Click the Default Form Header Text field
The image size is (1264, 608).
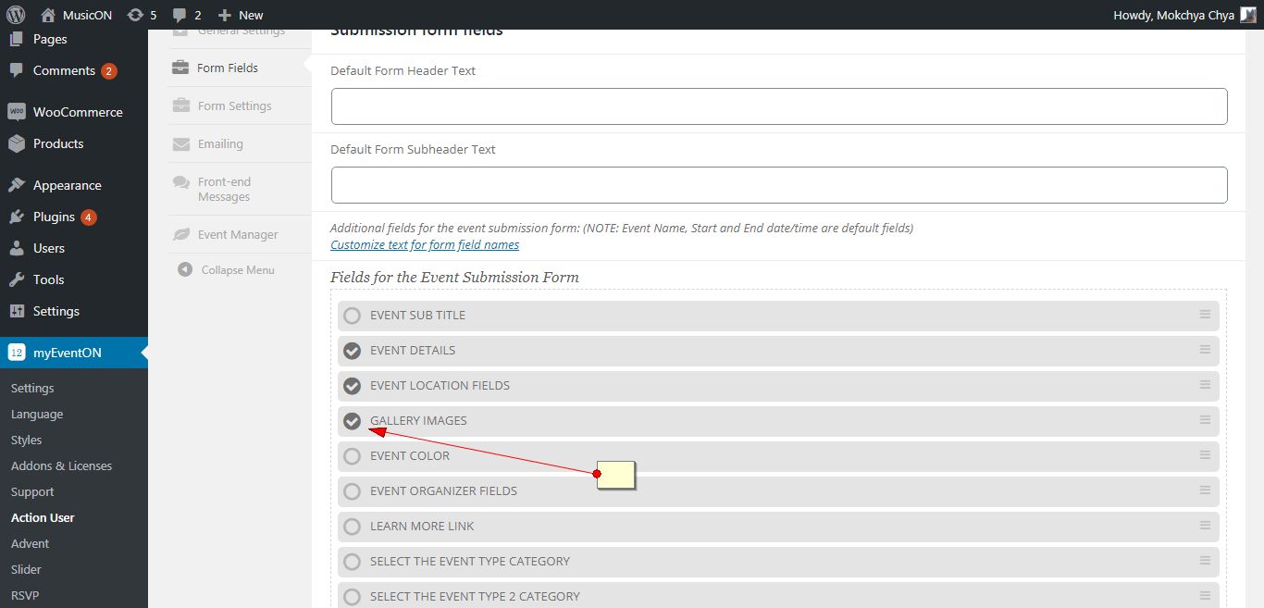click(778, 106)
